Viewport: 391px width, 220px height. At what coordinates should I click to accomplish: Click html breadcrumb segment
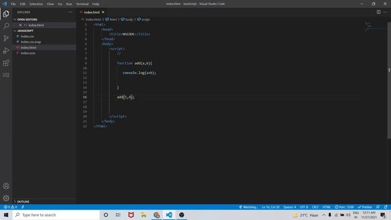[113, 20]
